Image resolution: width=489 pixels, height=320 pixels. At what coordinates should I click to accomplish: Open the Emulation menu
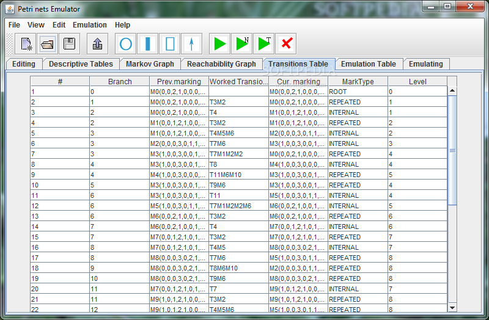pyautogui.click(x=89, y=25)
